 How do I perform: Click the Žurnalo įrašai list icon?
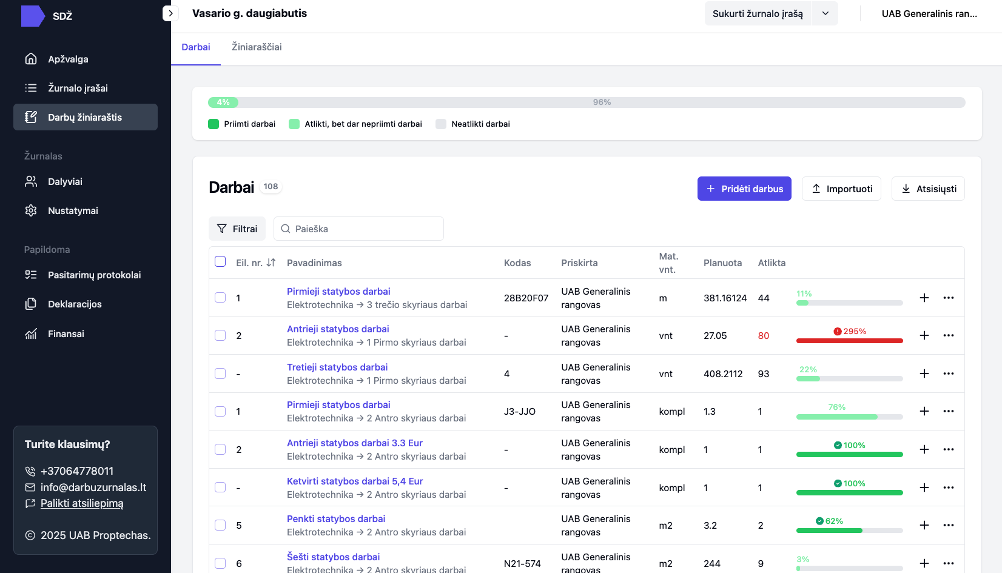[31, 88]
